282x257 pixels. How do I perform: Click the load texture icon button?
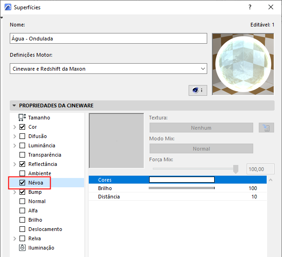[x=266, y=128]
